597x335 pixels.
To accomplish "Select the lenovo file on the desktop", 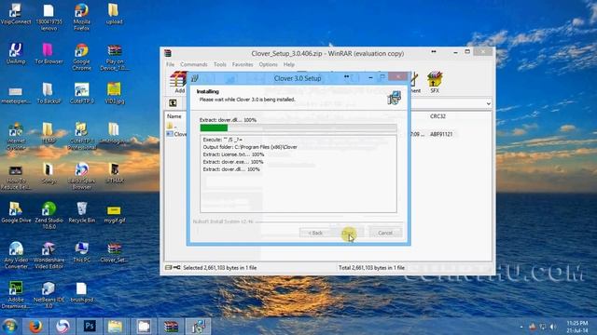I will 49,17.
